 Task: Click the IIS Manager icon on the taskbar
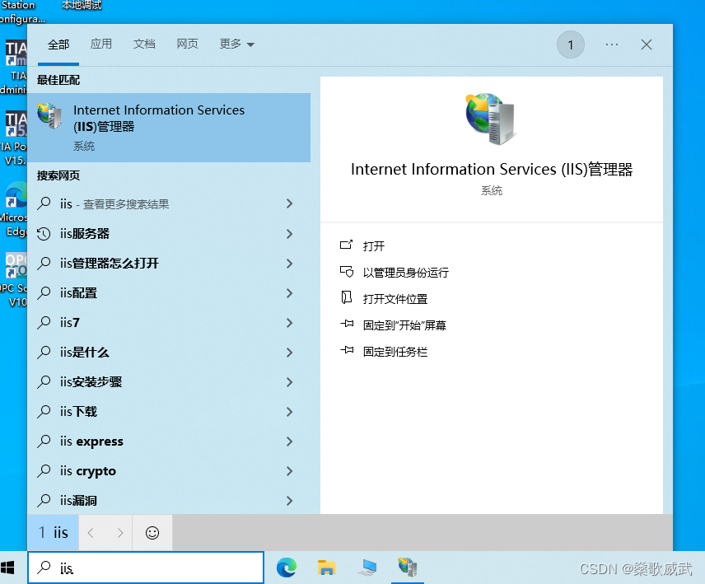point(408,568)
